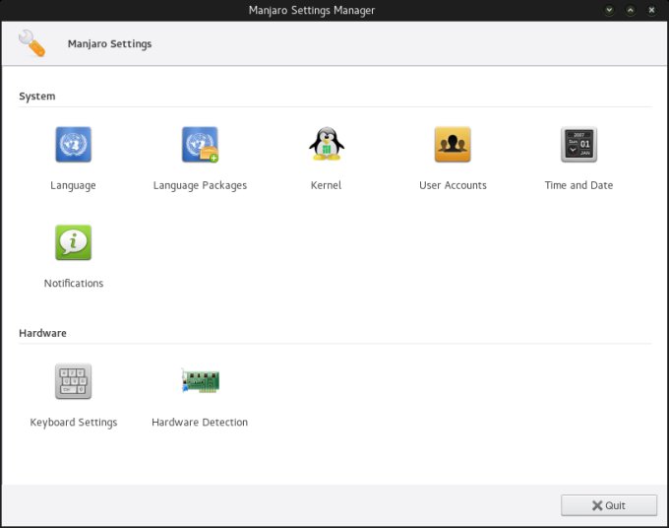Viewport: 669px width, 528px height.
Task: Click the 'Manjaro Settings' header text
Action: (109, 44)
